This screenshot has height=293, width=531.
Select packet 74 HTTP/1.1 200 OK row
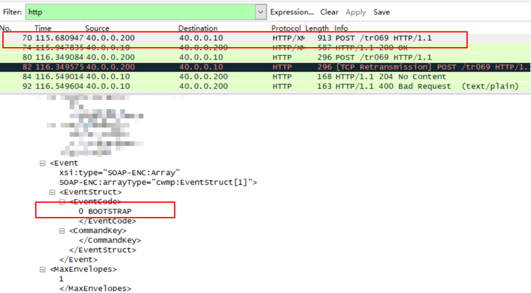265,48
